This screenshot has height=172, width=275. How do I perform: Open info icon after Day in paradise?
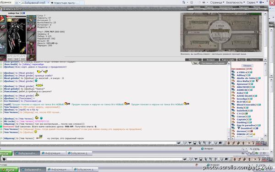(x=259, y=126)
